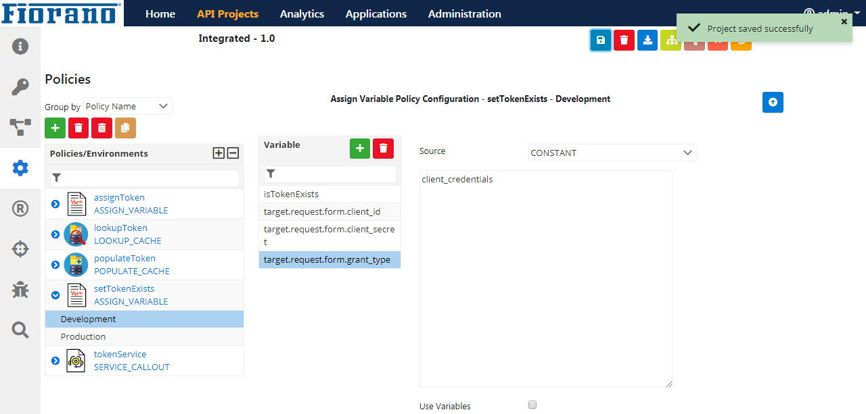
Task: Click the second red trash icon under Group by
Action: [101, 128]
